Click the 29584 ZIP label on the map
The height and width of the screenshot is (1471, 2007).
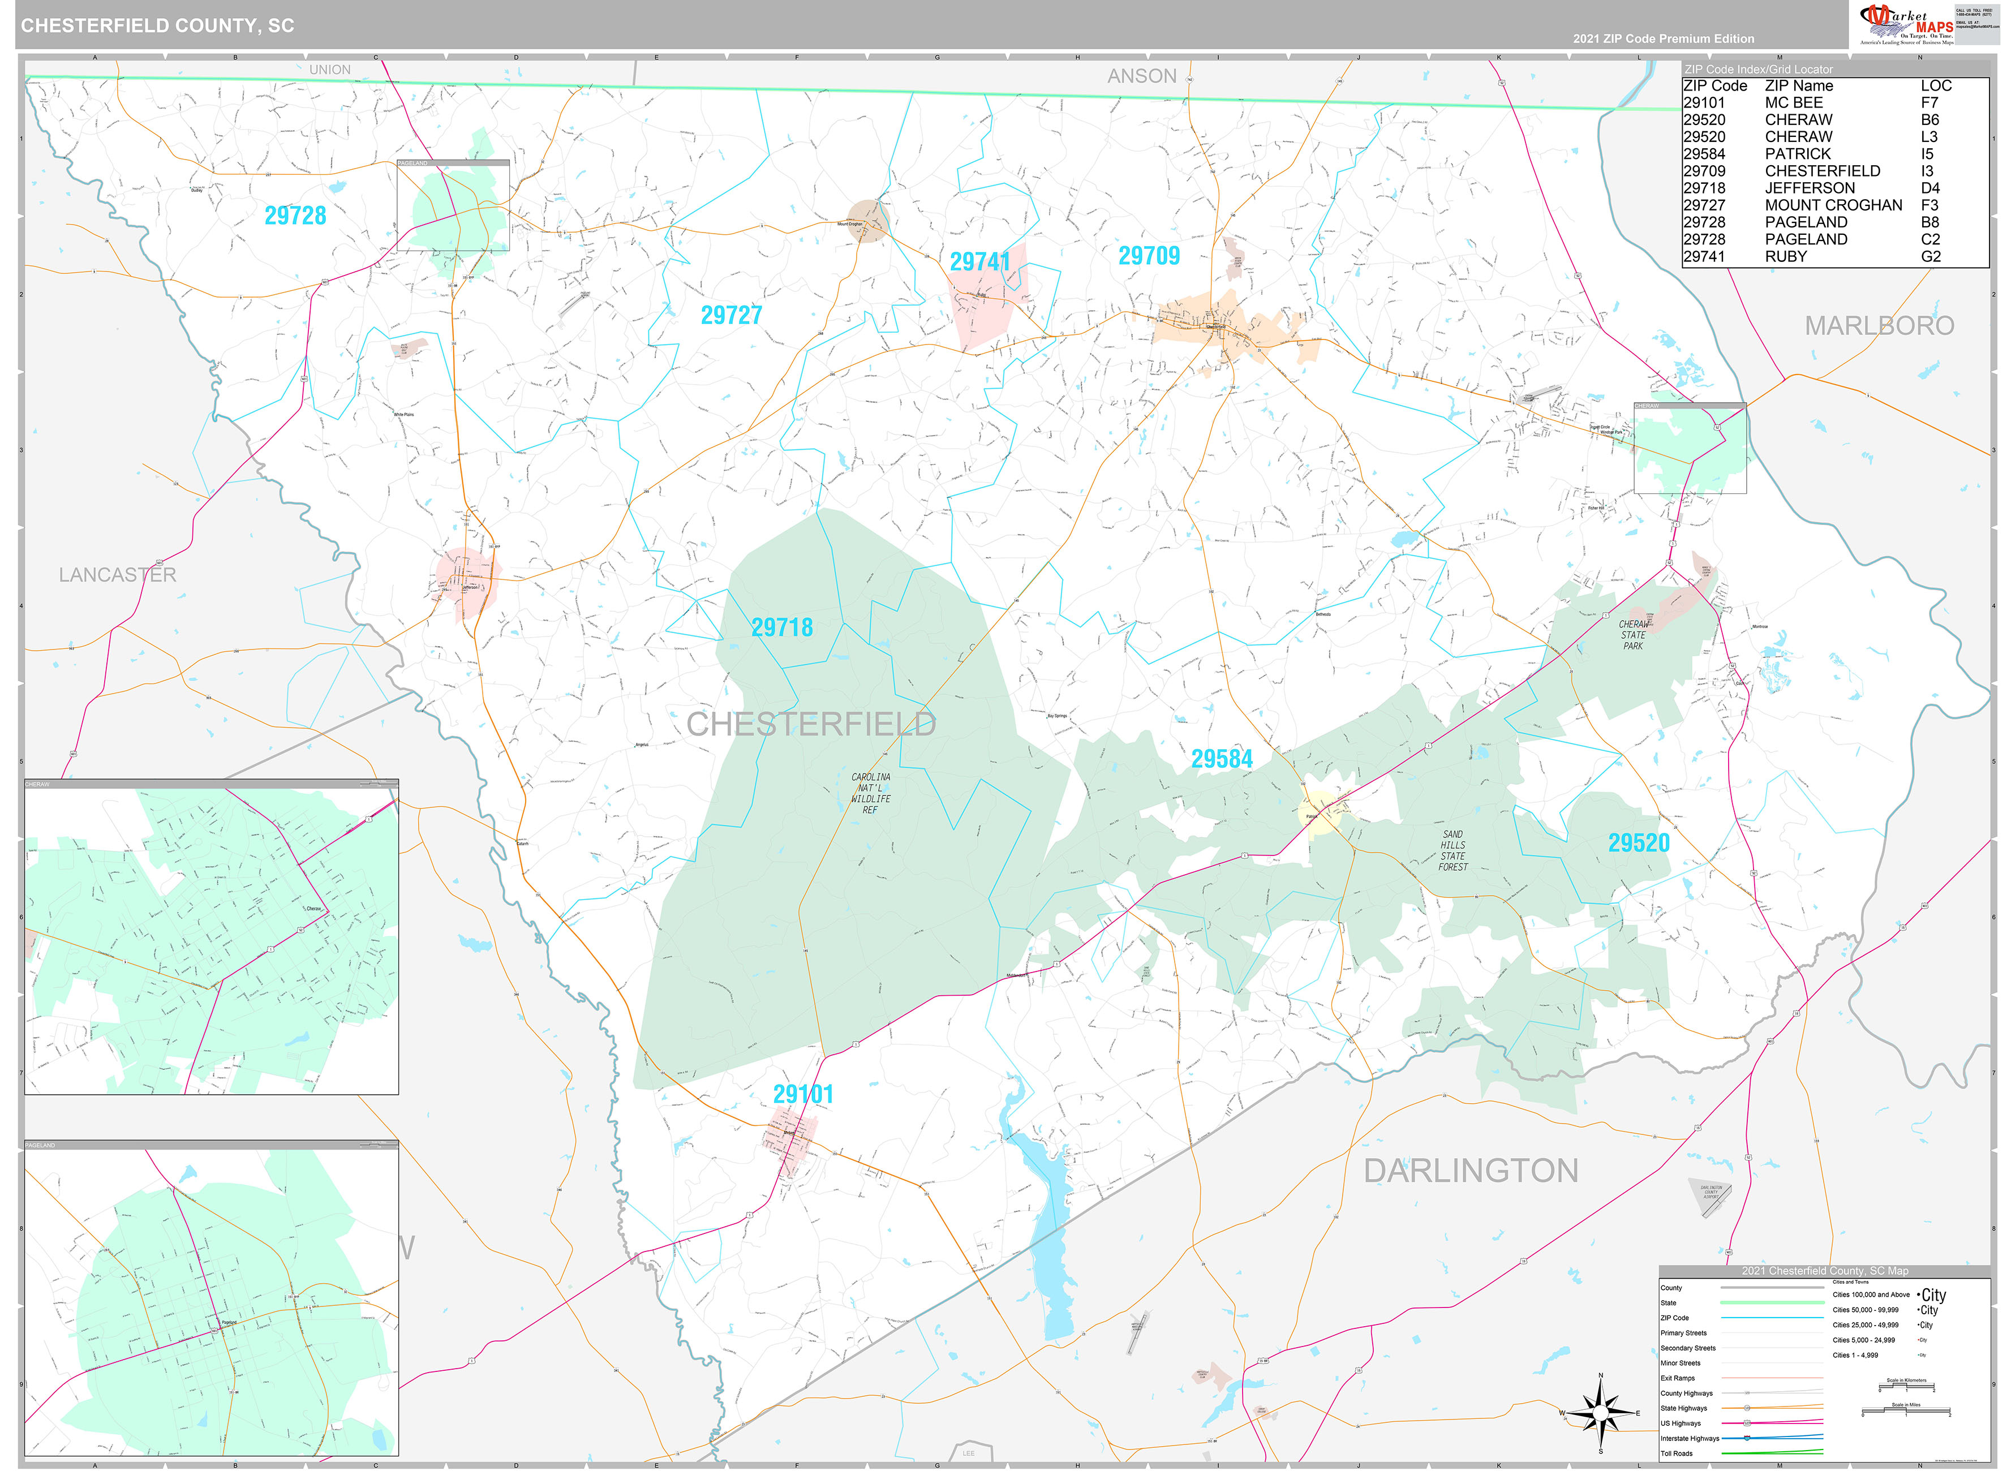pos(1222,759)
